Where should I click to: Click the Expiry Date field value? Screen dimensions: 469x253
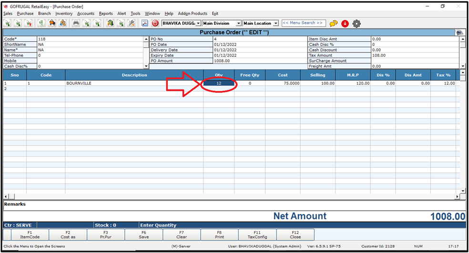point(260,55)
